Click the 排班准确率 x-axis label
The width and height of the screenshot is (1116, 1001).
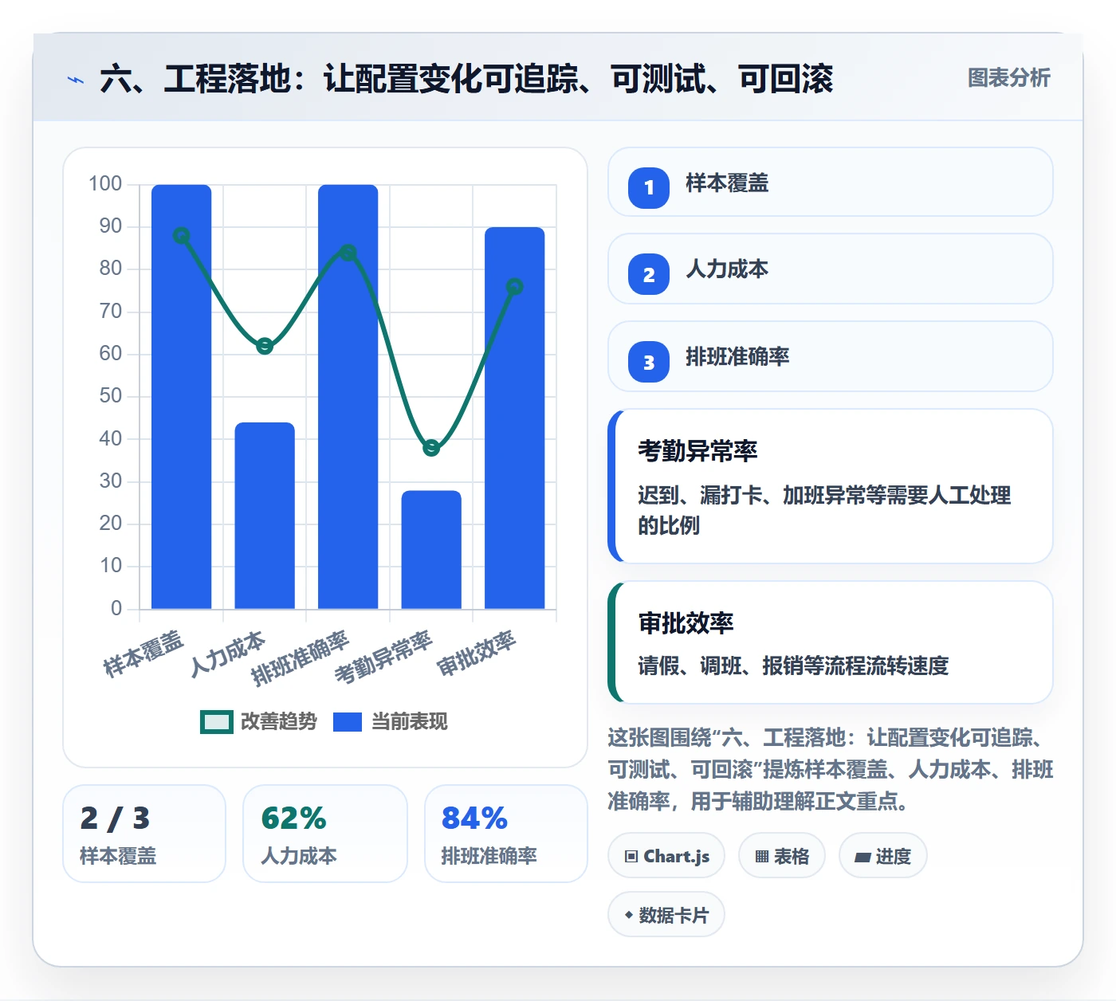301,658
